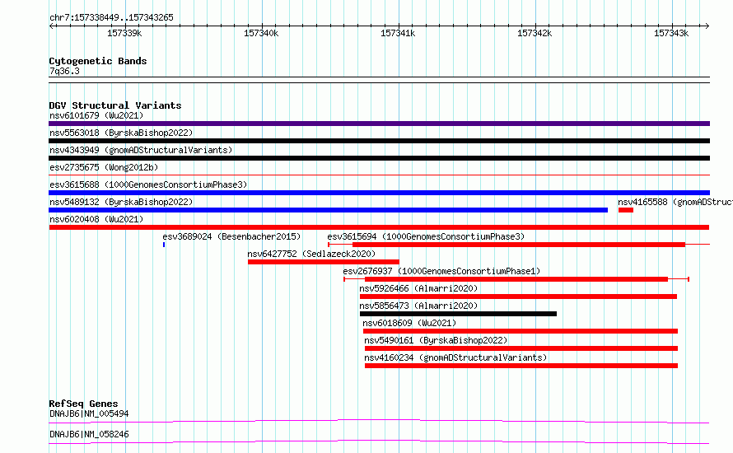Open nsv5489132 (ByrskaBishop2022) label
The height and width of the screenshot is (453, 733).
tap(121, 202)
